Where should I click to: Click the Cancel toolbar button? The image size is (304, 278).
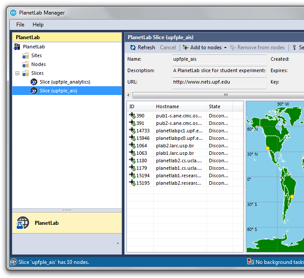click(168, 48)
